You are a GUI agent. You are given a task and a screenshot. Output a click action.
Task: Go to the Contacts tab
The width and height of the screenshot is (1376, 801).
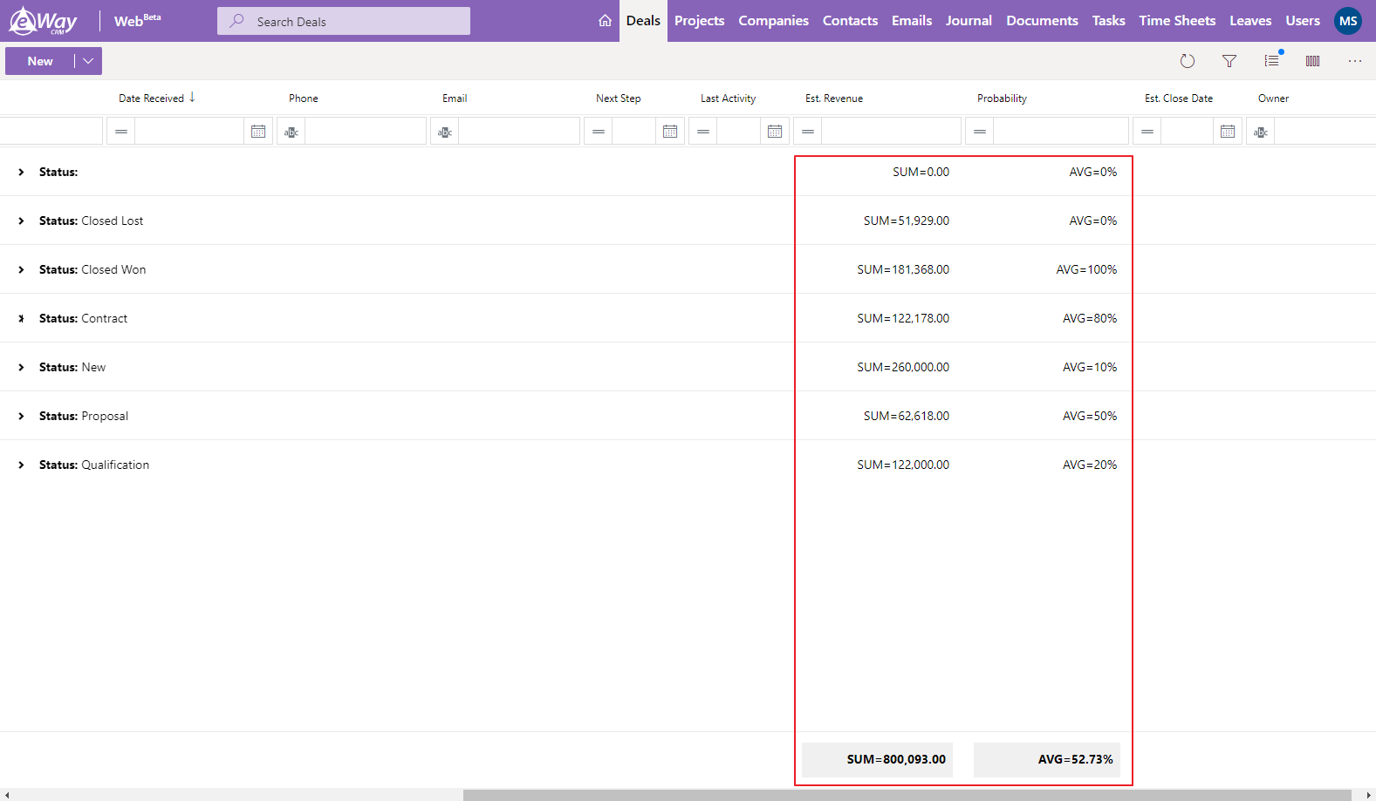(850, 21)
